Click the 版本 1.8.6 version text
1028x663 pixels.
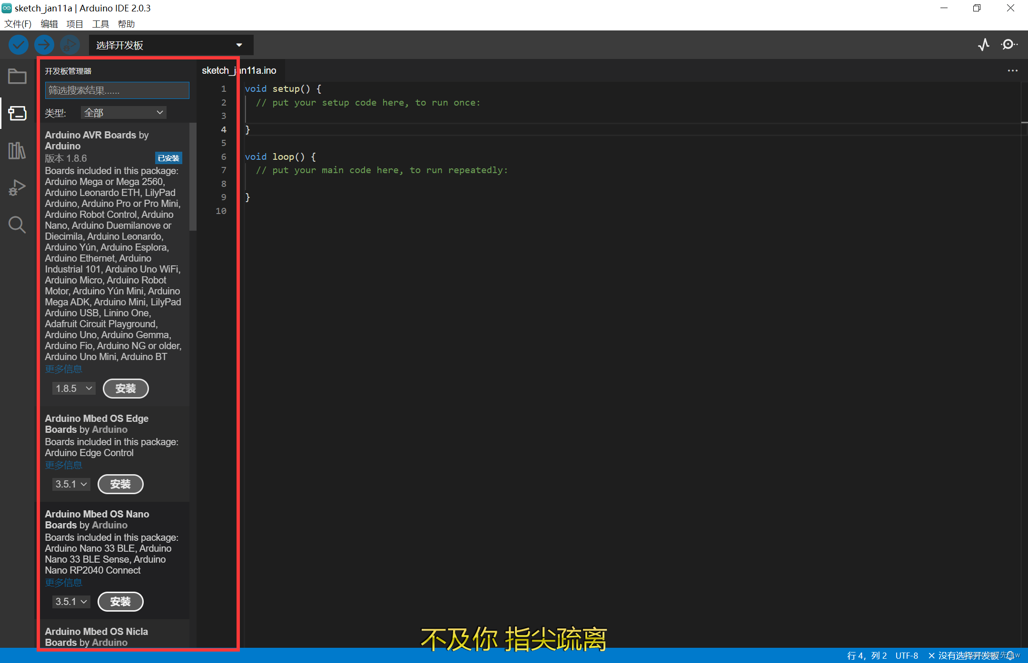[x=66, y=158]
